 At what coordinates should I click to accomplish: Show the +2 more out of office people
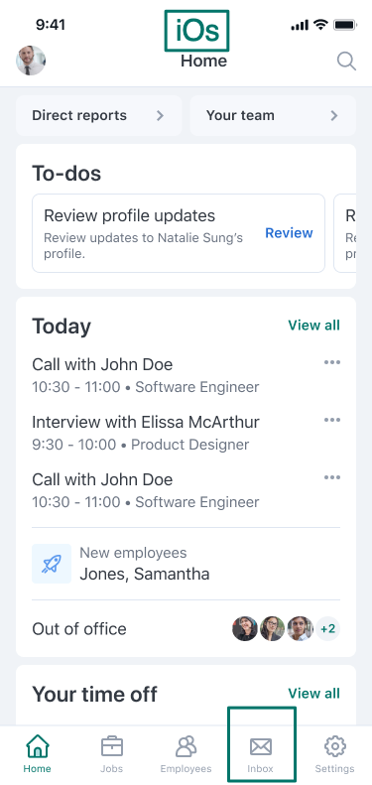[x=328, y=629]
